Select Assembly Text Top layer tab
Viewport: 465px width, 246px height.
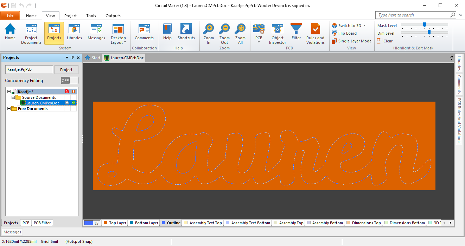coord(203,223)
